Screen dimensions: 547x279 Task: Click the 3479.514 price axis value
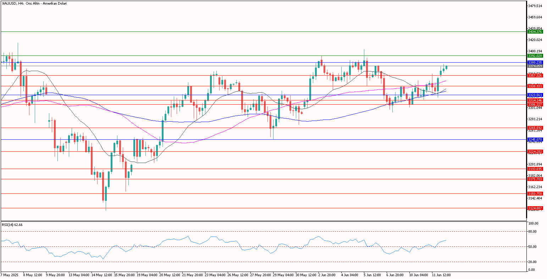(535, 6)
